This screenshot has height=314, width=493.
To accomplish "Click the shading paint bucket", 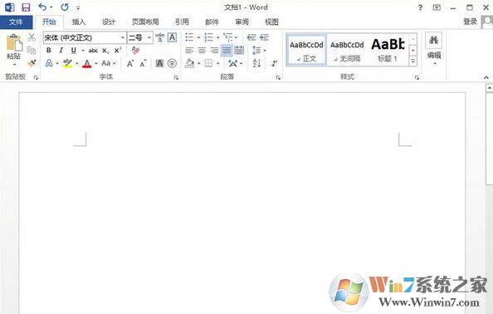I will [189, 63].
